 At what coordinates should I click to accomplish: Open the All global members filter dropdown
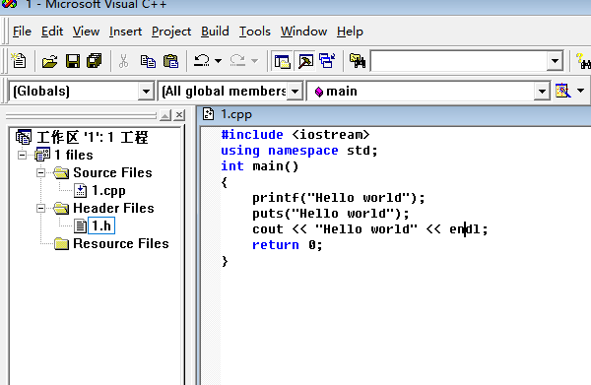(295, 92)
